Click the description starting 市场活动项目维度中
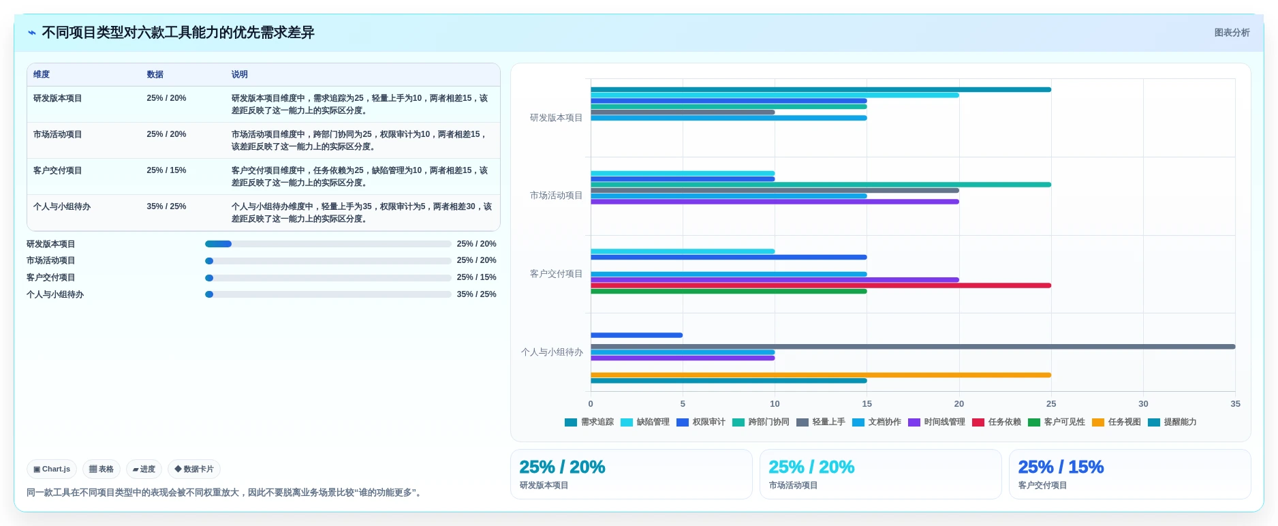The height and width of the screenshot is (526, 1278). point(360,140)
